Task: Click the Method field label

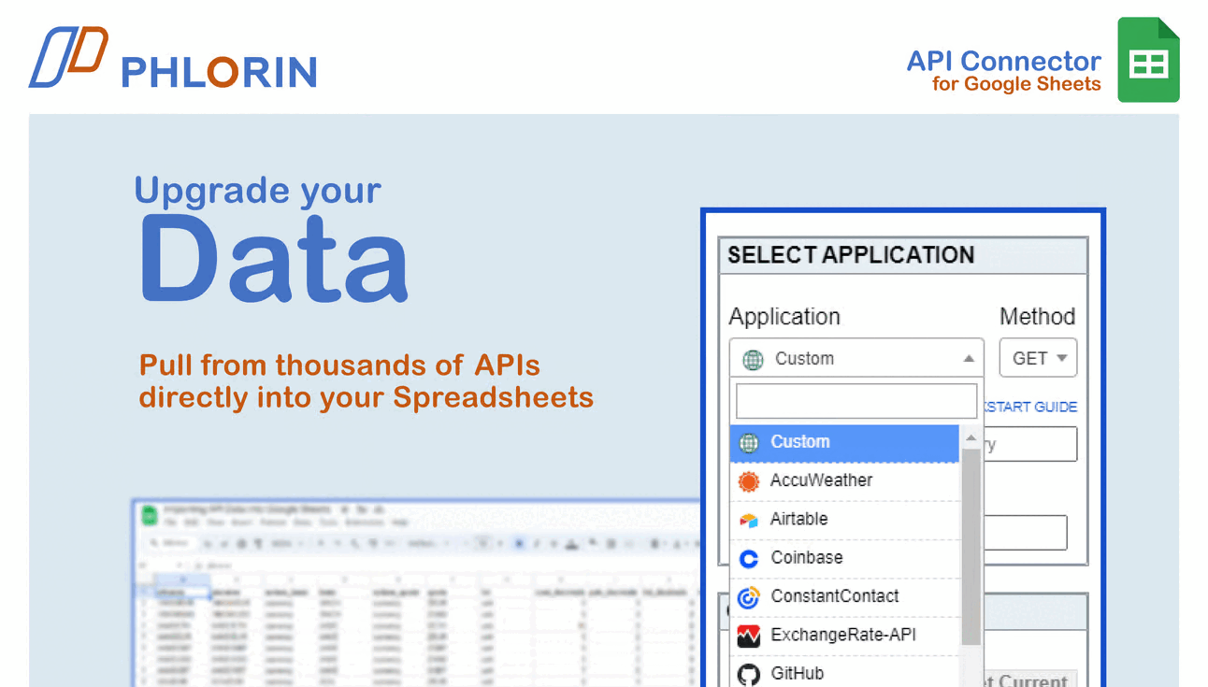Action: [x=1038, y=316]
